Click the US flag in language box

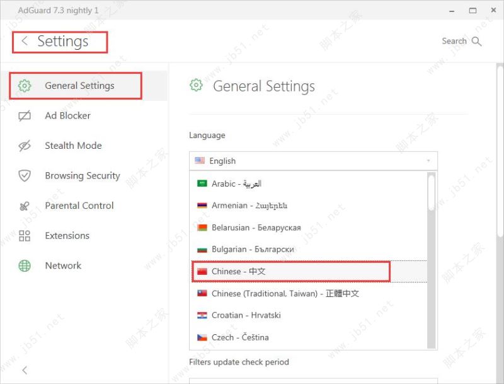coord(200,161)
